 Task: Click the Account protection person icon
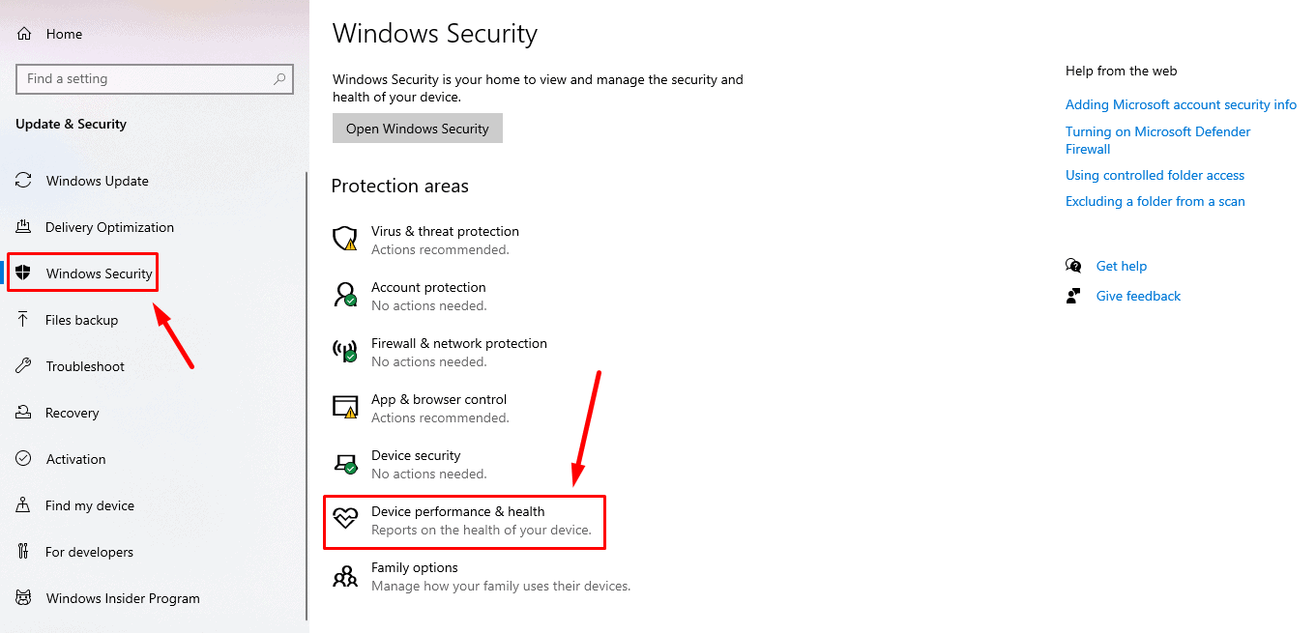pos(345,296)
